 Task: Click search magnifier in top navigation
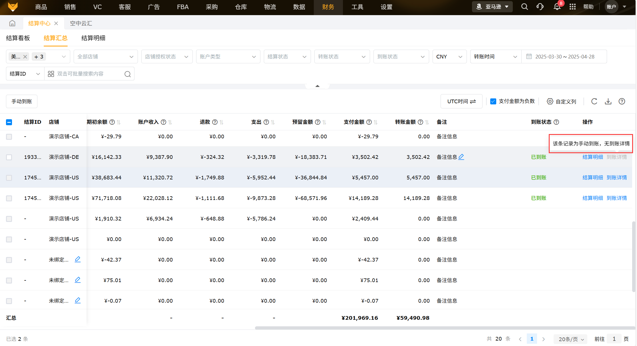tap(524, 7)
